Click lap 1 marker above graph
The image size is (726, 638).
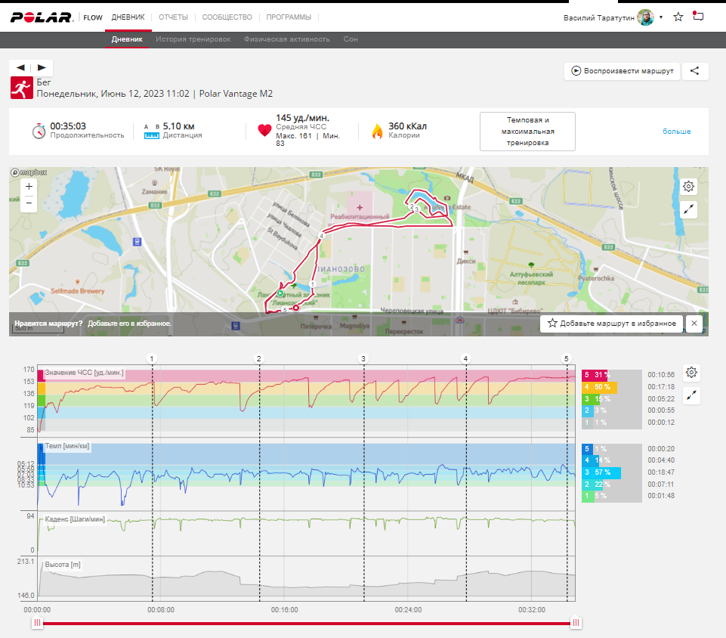[x=152, y=358]
